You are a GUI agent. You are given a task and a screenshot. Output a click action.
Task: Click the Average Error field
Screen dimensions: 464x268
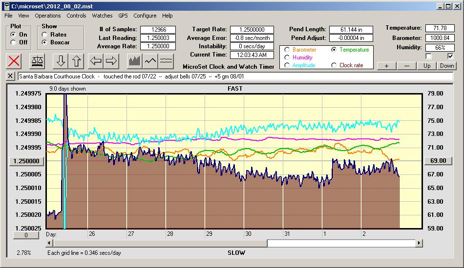(x=252, y=38)
